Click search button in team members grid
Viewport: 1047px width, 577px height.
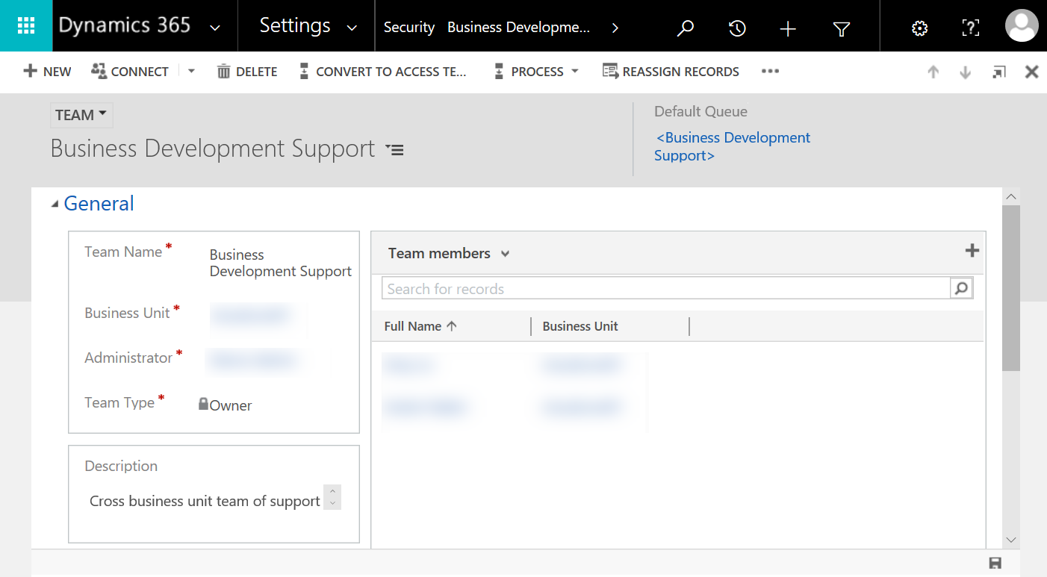(x=962, y=288)
